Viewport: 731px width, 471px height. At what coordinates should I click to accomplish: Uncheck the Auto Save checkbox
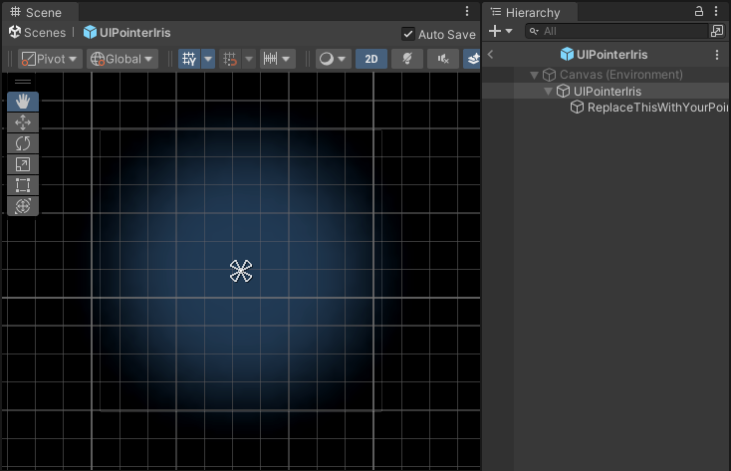408,34
